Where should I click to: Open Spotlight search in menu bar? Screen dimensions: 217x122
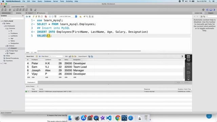(210, 1)
